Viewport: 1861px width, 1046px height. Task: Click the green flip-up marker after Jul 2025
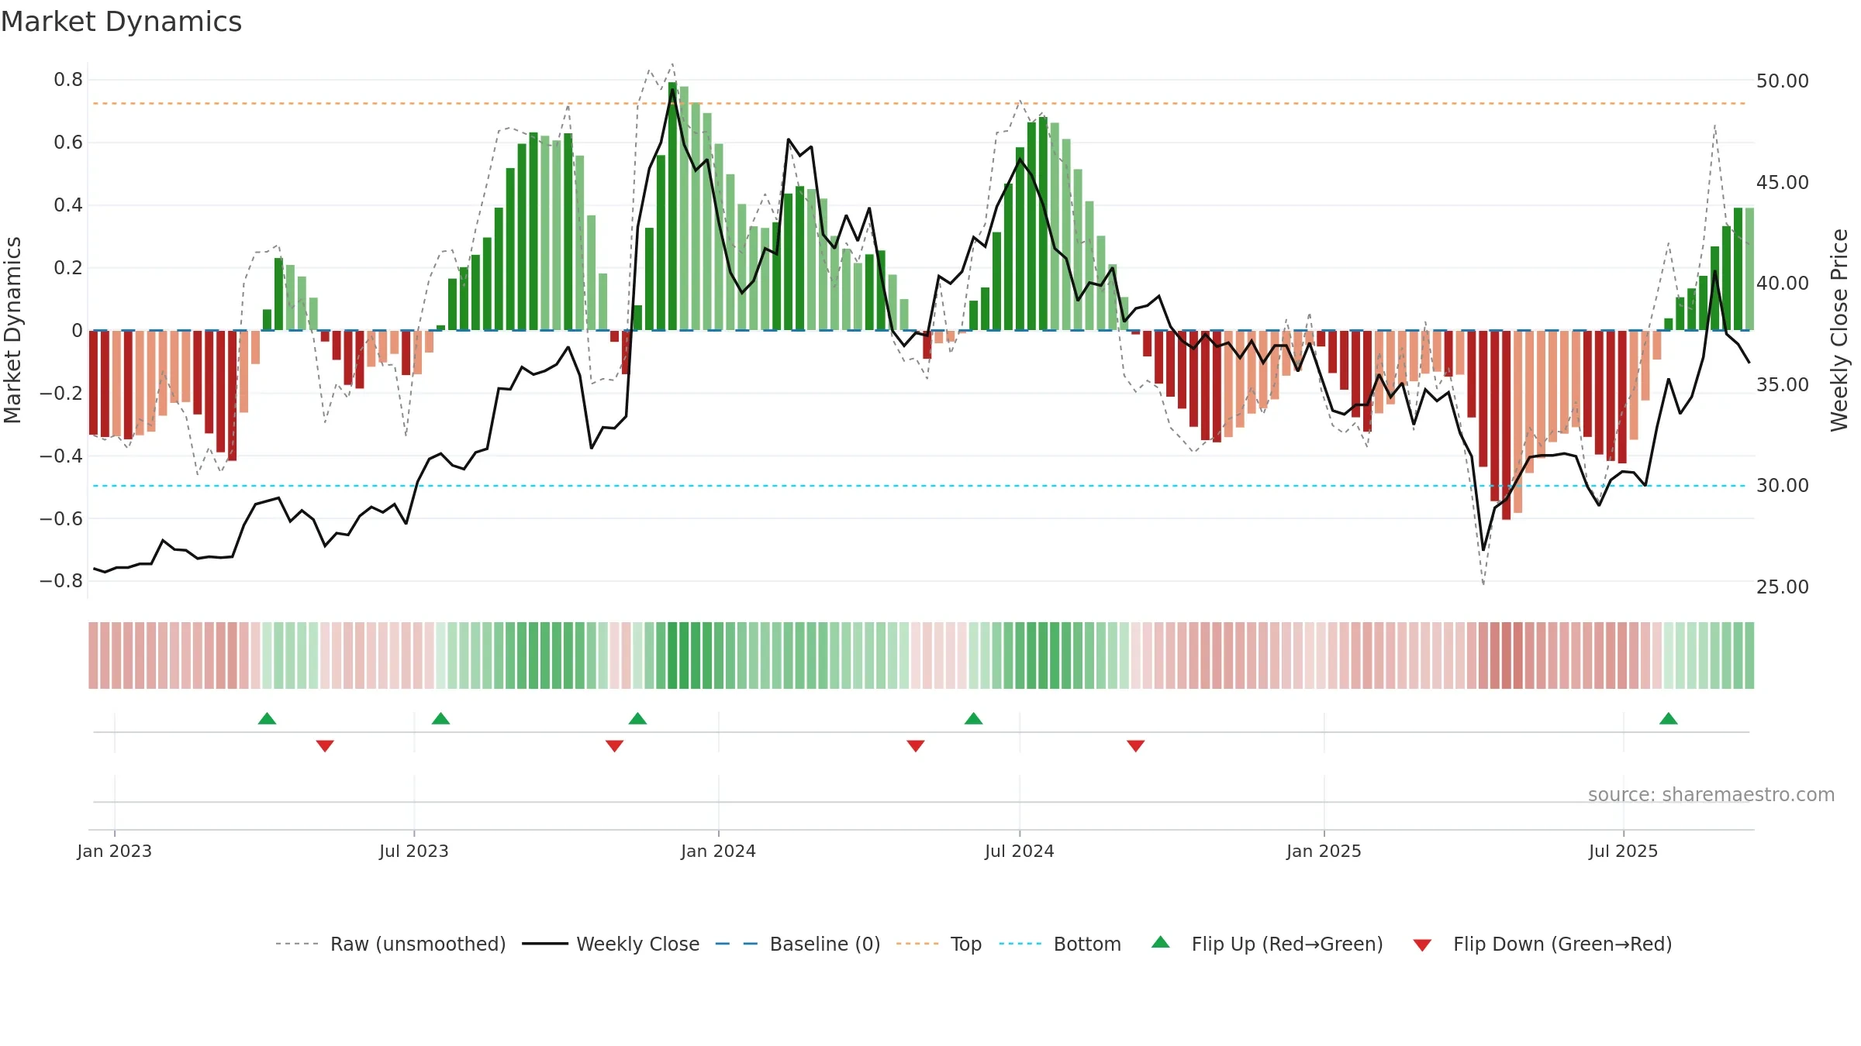(x=1669, y=718)
